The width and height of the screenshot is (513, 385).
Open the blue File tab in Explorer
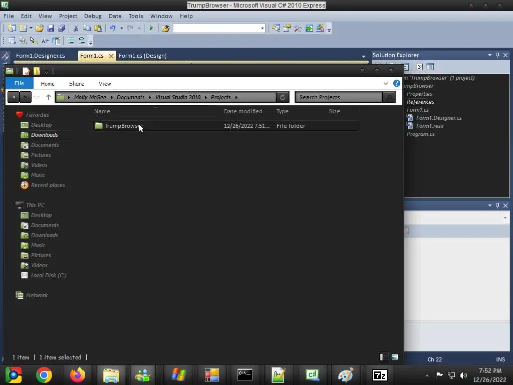pos(20,83)
